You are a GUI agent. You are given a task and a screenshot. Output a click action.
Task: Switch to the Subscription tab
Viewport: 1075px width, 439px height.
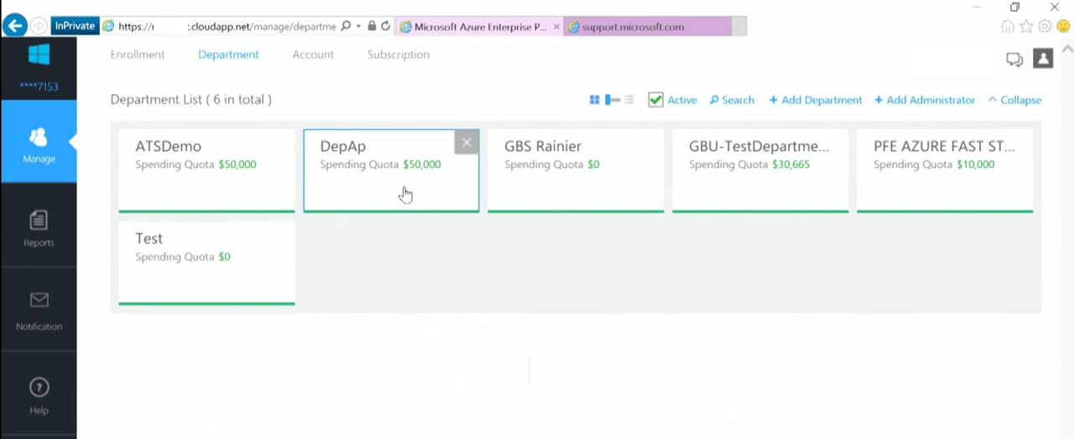[399, 55]
